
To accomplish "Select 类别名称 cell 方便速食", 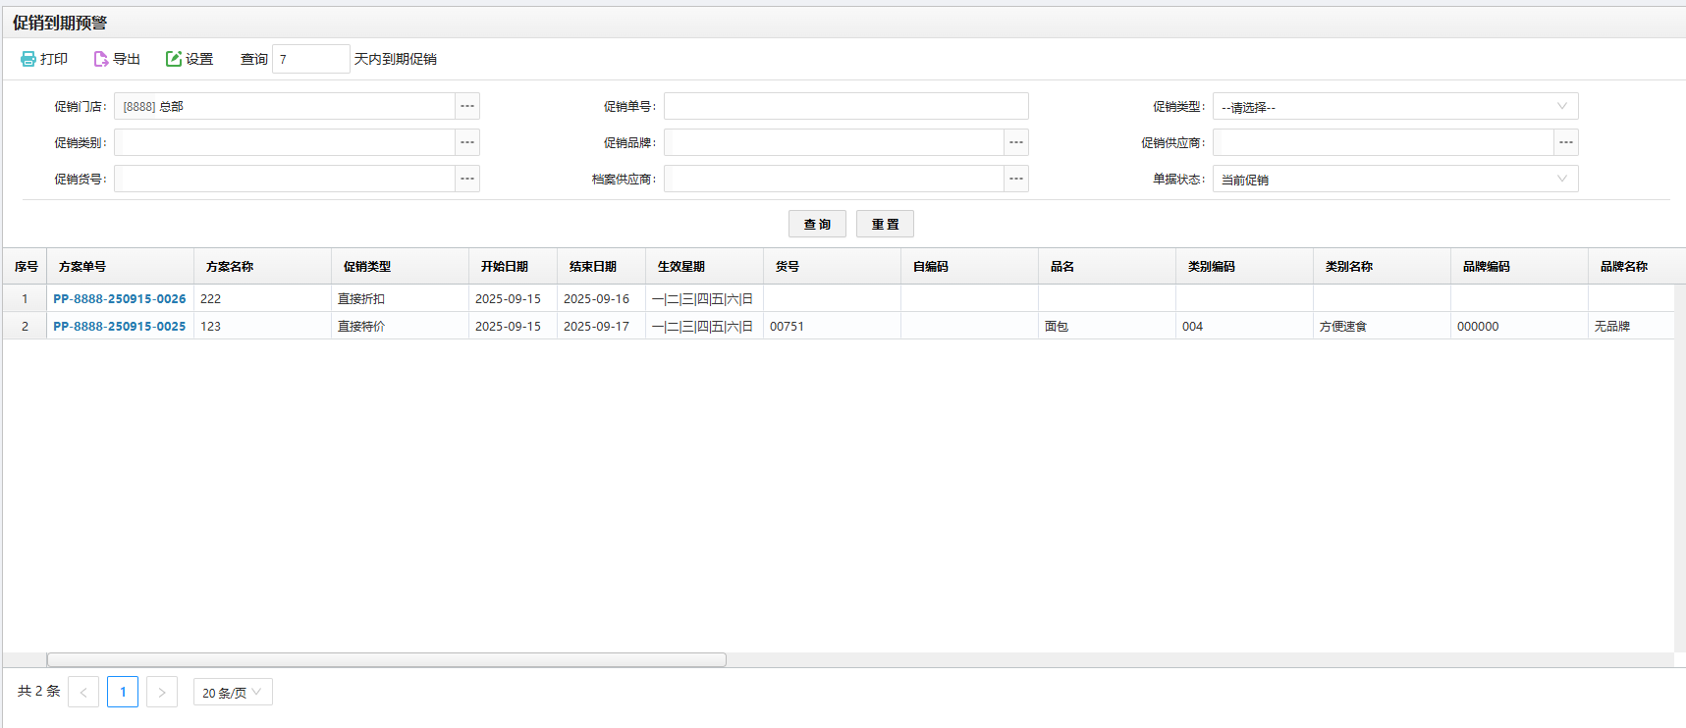I will pyautogui.click(x=1382, y=326).
